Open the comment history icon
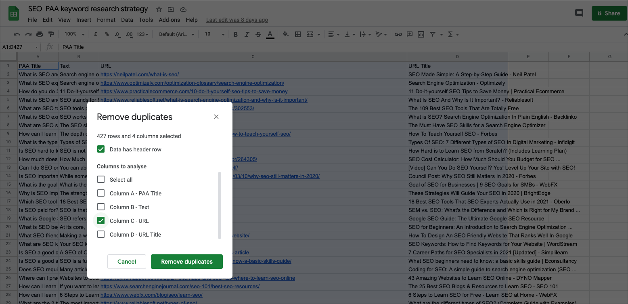 579,13
